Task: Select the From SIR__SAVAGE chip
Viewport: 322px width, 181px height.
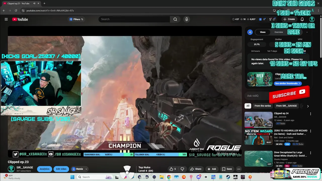Action: click(287, 106)
